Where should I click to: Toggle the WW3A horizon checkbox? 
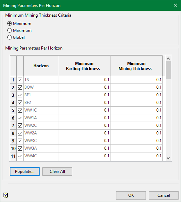(20, 148)
